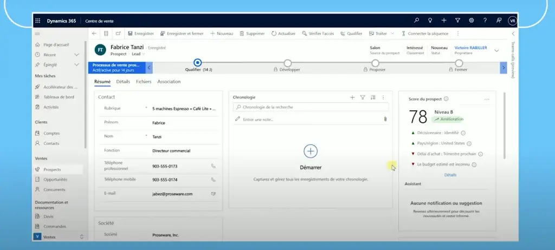Toggle the hamburger navigation menu
Viewport: 555px width, 250px height.
[x=37, y=34]
